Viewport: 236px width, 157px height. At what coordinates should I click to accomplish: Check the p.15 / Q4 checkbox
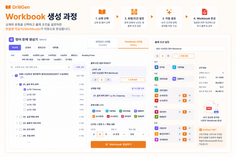[25, 110]
